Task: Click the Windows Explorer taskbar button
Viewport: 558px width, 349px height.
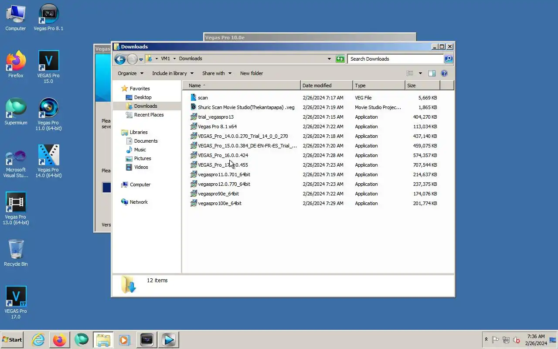Action: point(103,339)
